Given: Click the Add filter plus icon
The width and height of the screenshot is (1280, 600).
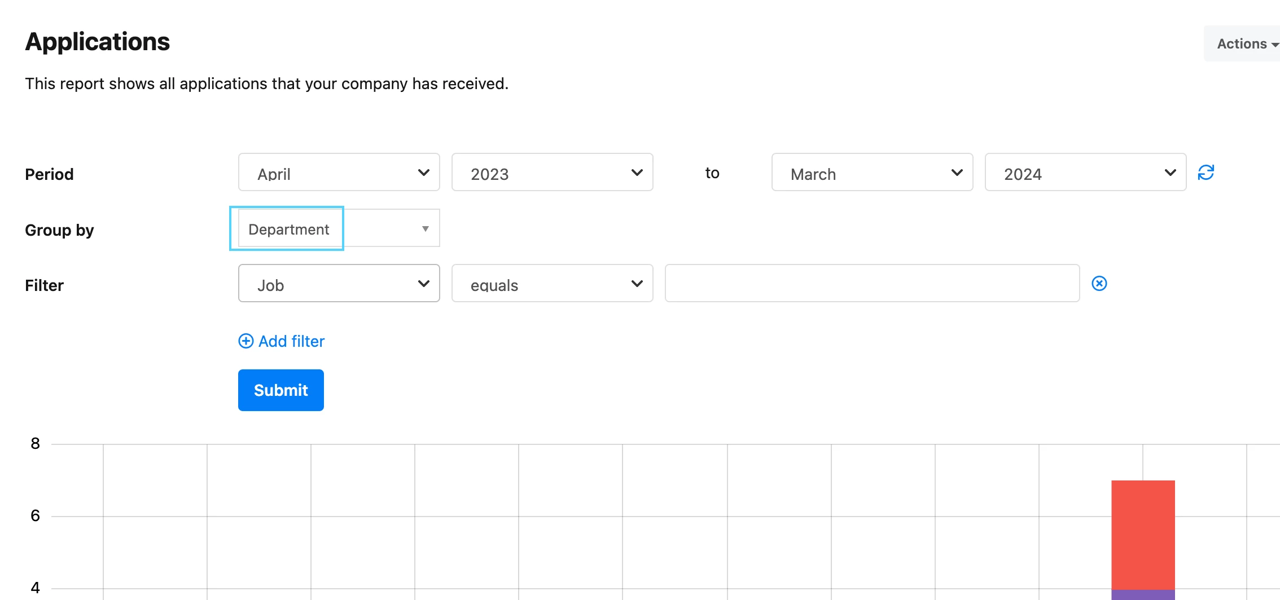Looking at the screenshot, I should coord(246,341).
